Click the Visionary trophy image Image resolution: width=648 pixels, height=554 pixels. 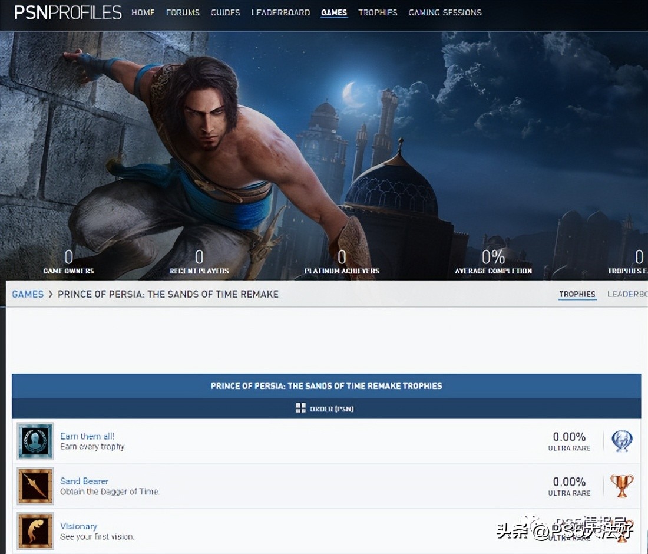(x=35, y=531)
